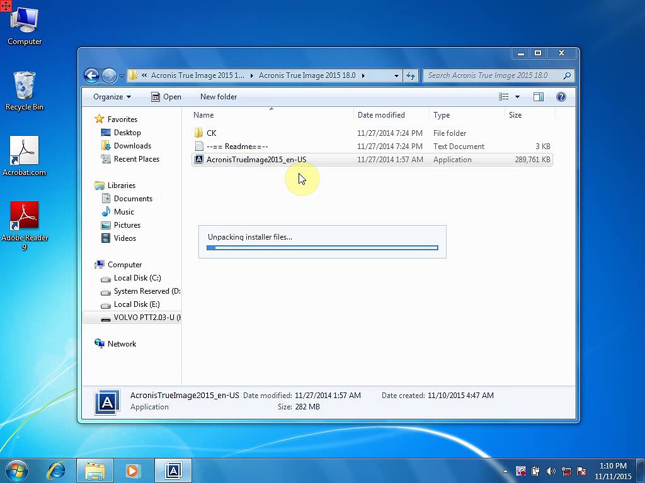Click the 289,761 KB size cell

(532, 160)
